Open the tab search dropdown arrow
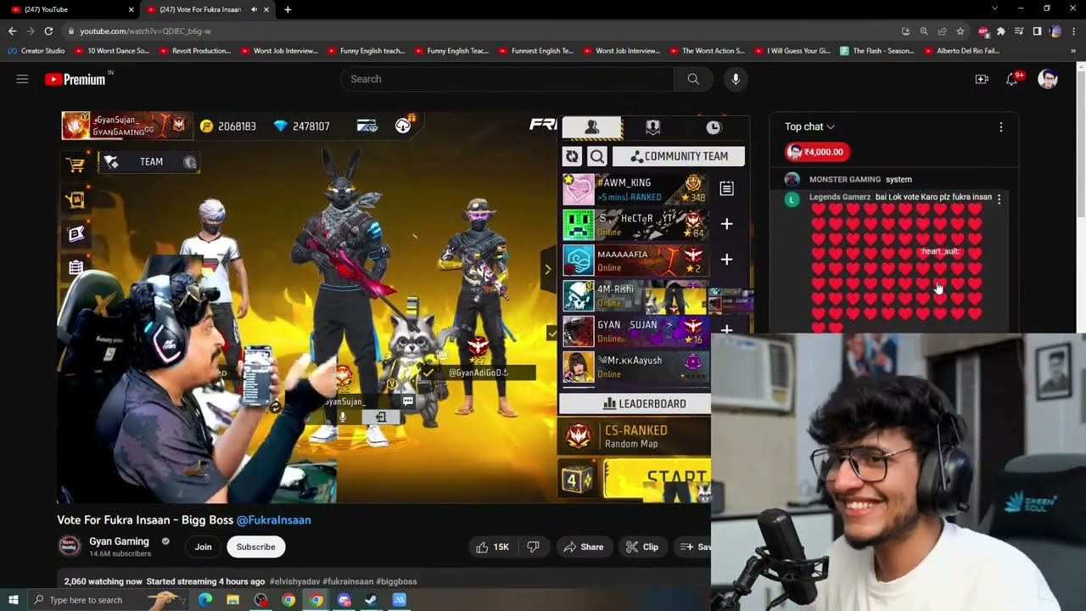 pos(995,8)
